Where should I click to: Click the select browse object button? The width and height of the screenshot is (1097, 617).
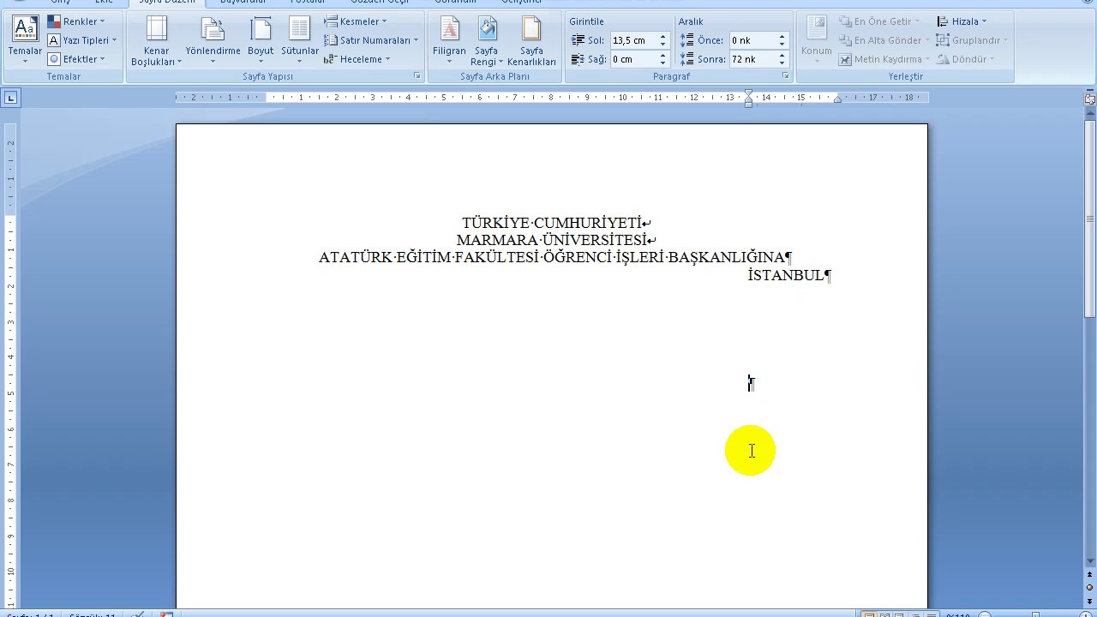[1090, 587]
